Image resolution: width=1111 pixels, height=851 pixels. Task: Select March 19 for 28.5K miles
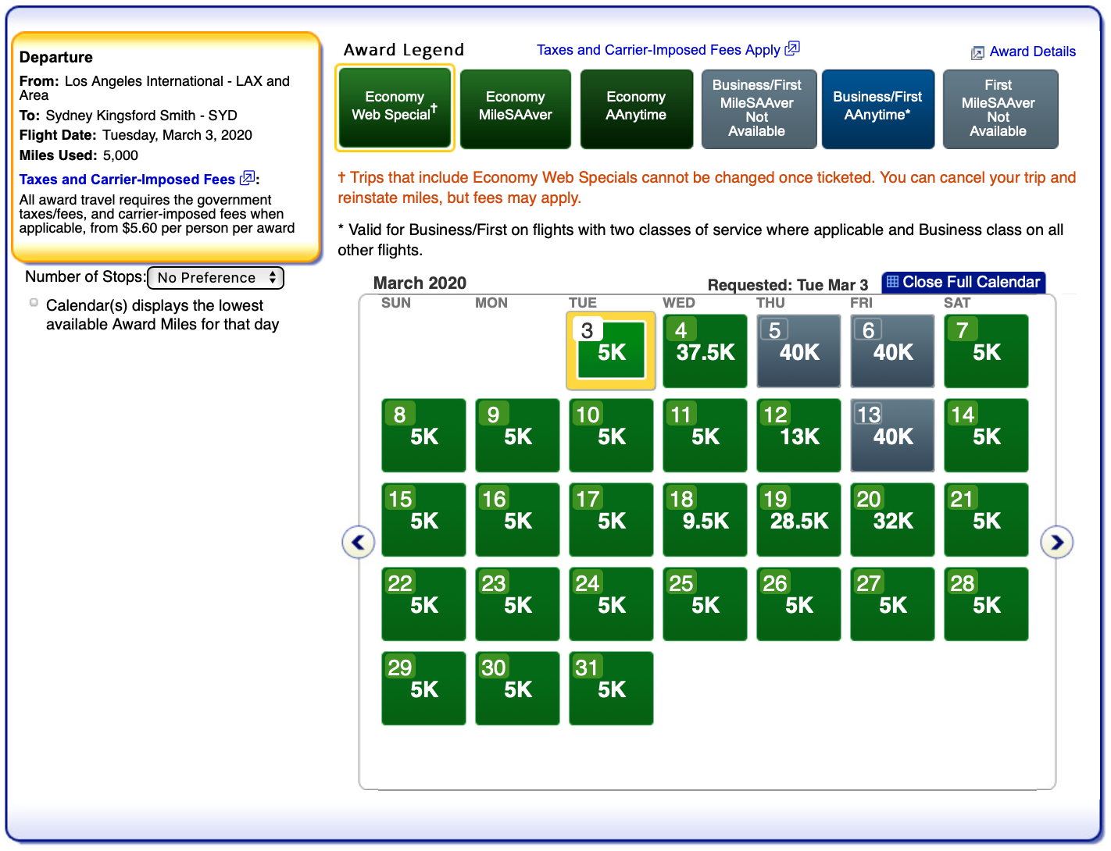[798, 520]
